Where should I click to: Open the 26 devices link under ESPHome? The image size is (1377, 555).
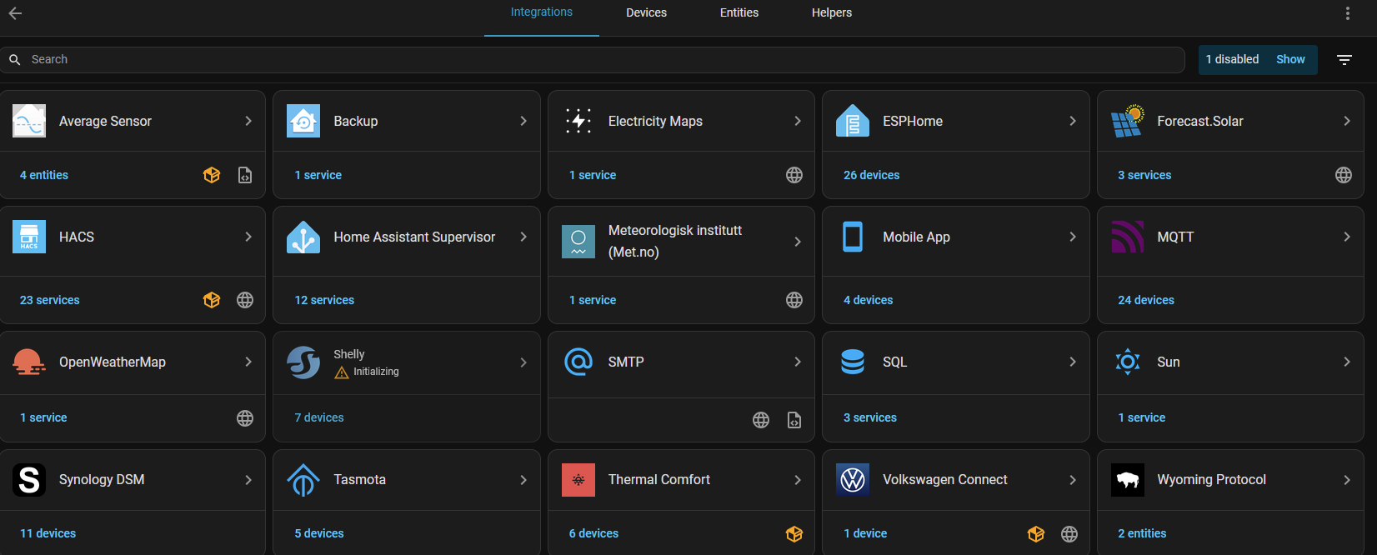[x=871, y=175]
